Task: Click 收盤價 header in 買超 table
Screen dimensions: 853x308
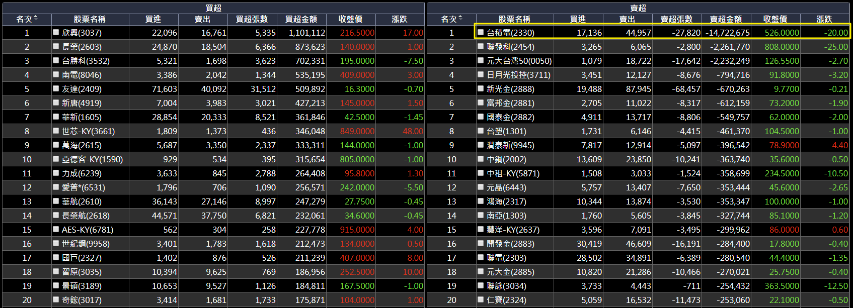Action: [x=350, y=19]
